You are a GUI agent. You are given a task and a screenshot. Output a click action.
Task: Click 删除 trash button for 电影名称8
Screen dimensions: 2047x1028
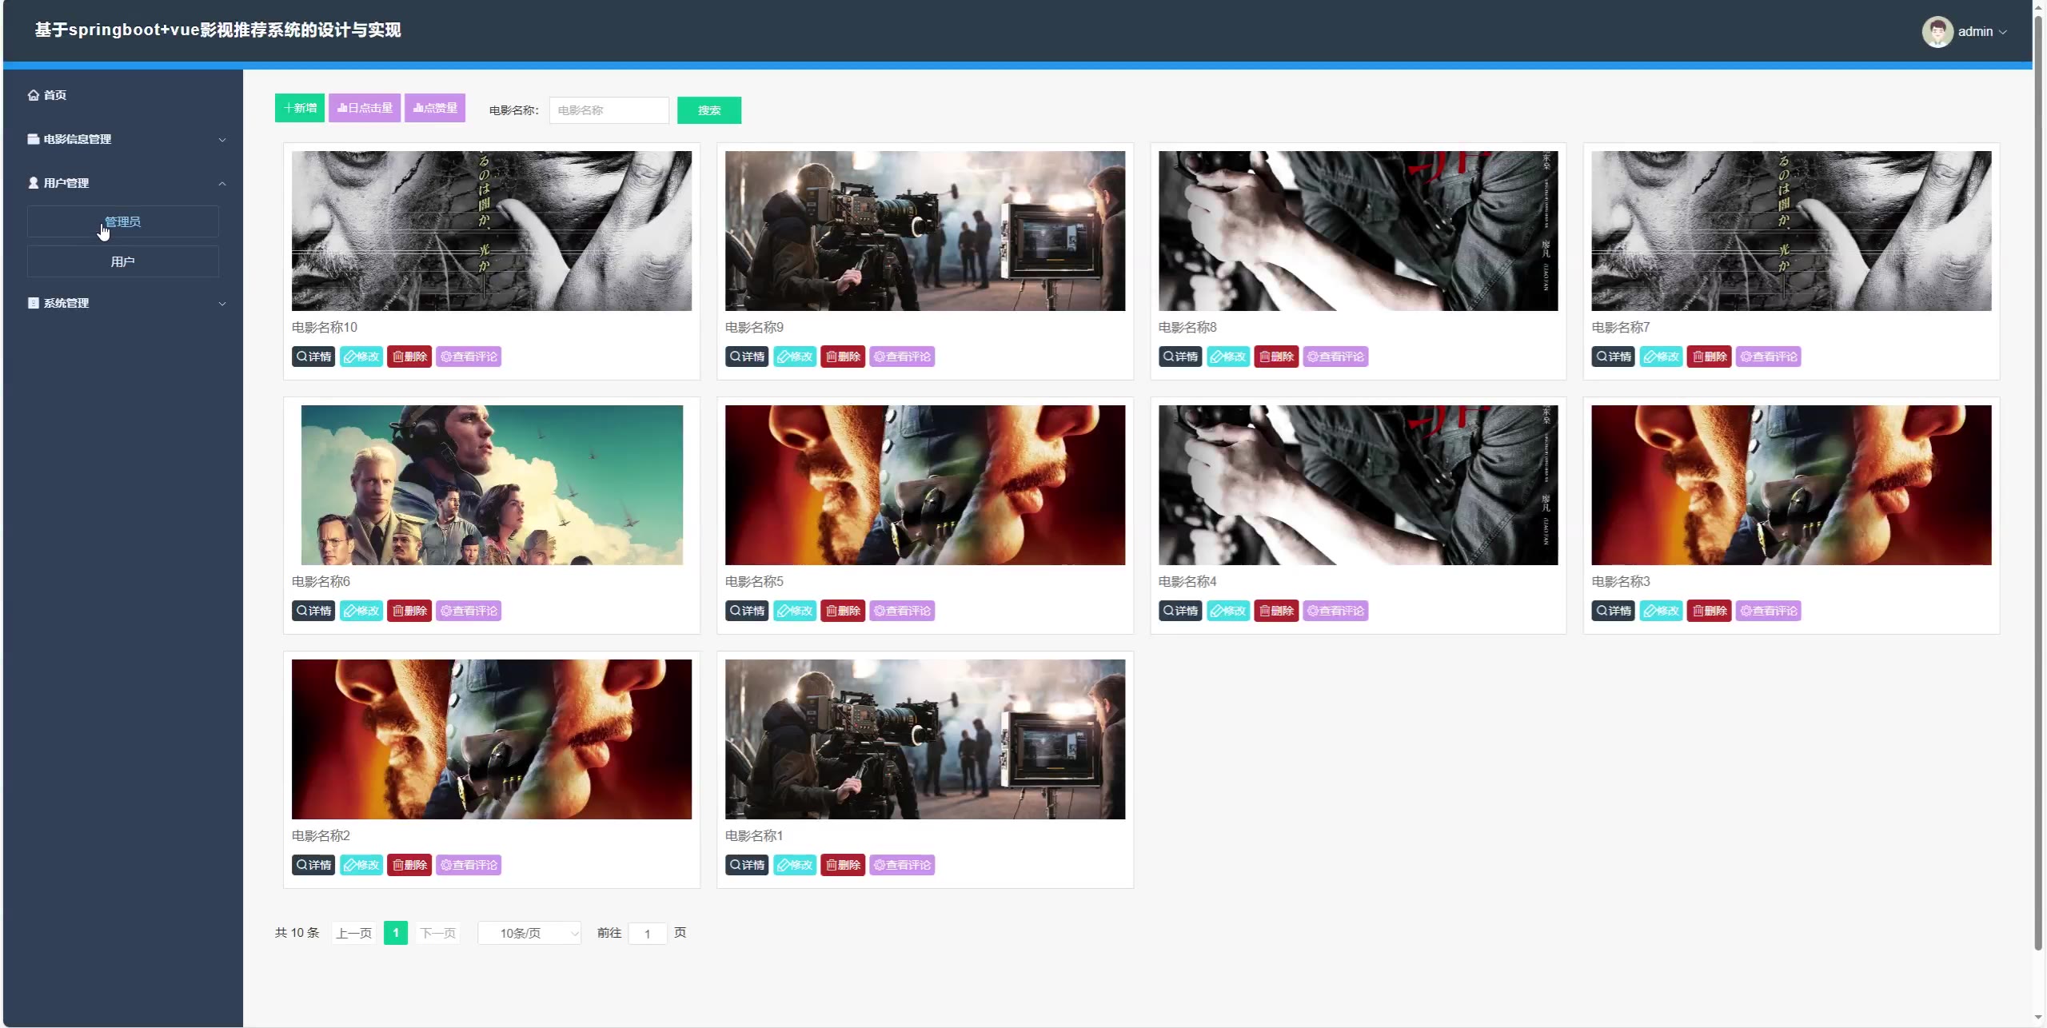point(1275,357)
